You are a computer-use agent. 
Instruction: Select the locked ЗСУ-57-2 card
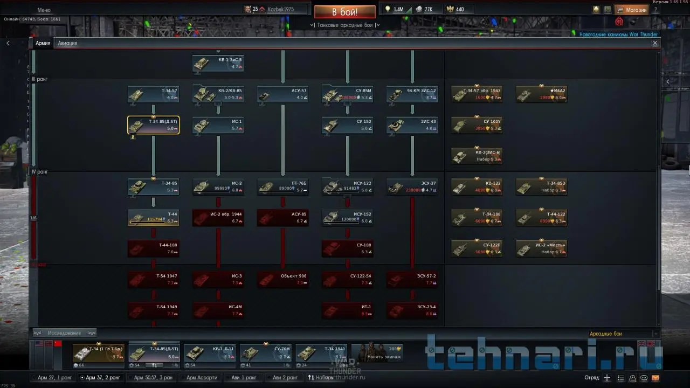(412, 280)
